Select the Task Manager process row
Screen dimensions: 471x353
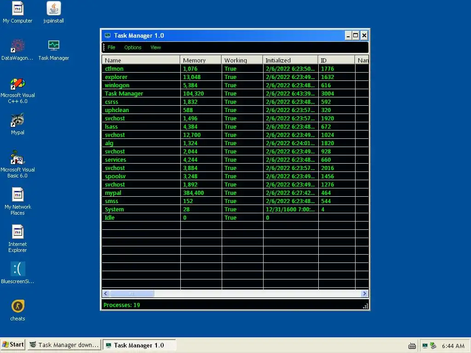coord(235,94)
